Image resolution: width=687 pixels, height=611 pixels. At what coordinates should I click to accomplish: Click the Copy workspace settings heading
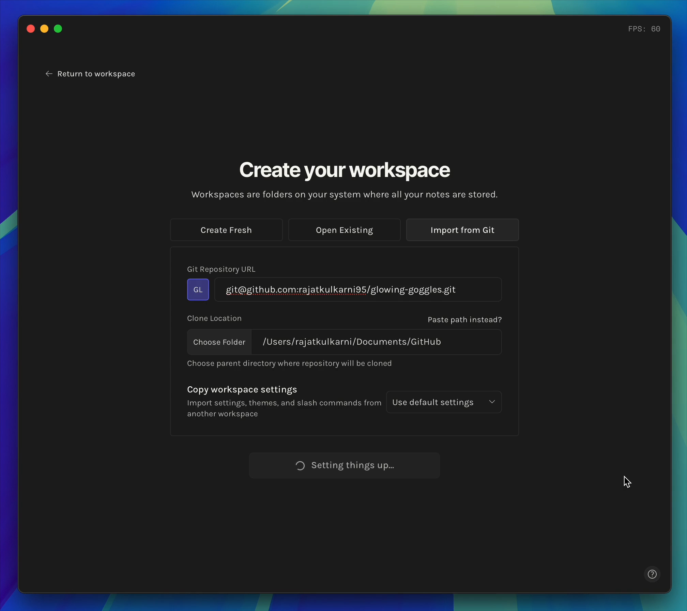(242, 389)
